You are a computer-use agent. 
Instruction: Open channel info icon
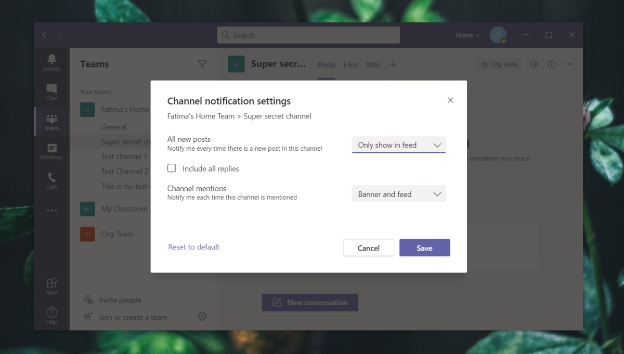click(552, 64)
